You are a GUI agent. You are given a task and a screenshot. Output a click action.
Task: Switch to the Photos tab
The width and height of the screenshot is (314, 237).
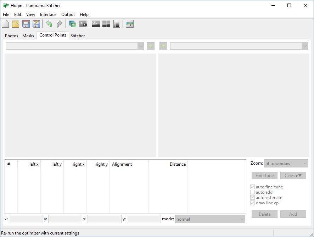coord(11,36)
